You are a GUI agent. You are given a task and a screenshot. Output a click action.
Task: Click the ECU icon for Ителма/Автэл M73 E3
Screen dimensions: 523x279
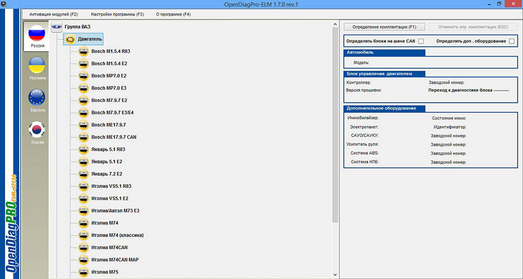83,210
